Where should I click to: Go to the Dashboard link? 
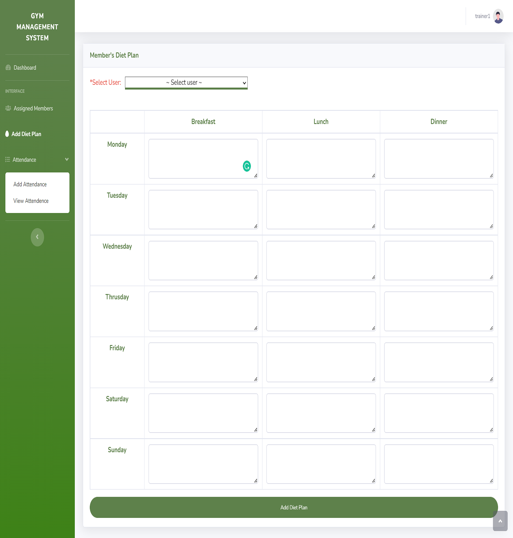[25, 68]
